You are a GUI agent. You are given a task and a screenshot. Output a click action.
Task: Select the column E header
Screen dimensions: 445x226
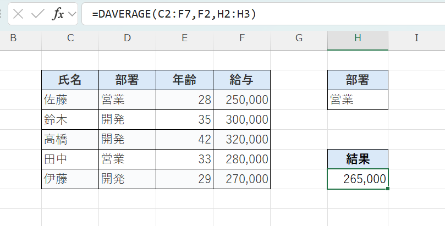pyautogui.click(x=184, y=38)
